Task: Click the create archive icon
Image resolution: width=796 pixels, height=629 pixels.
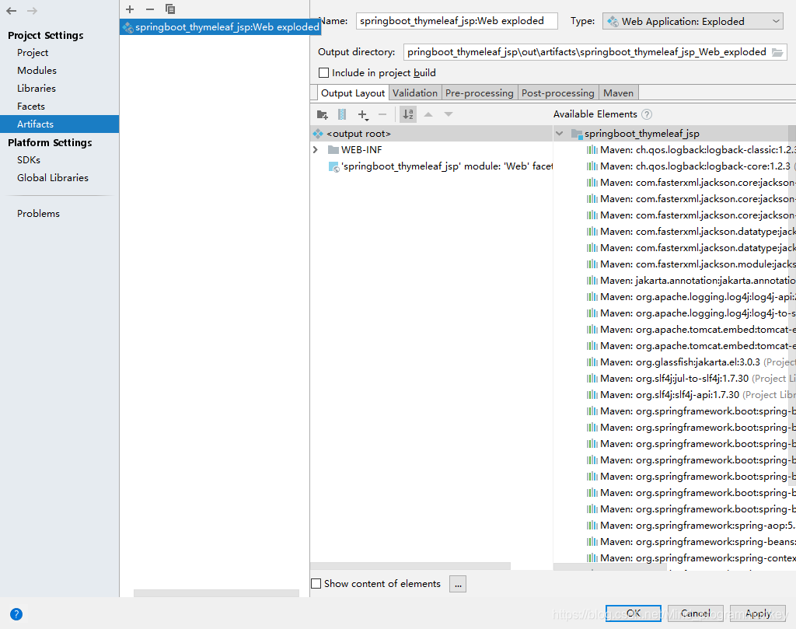Action: pos(342,114)
